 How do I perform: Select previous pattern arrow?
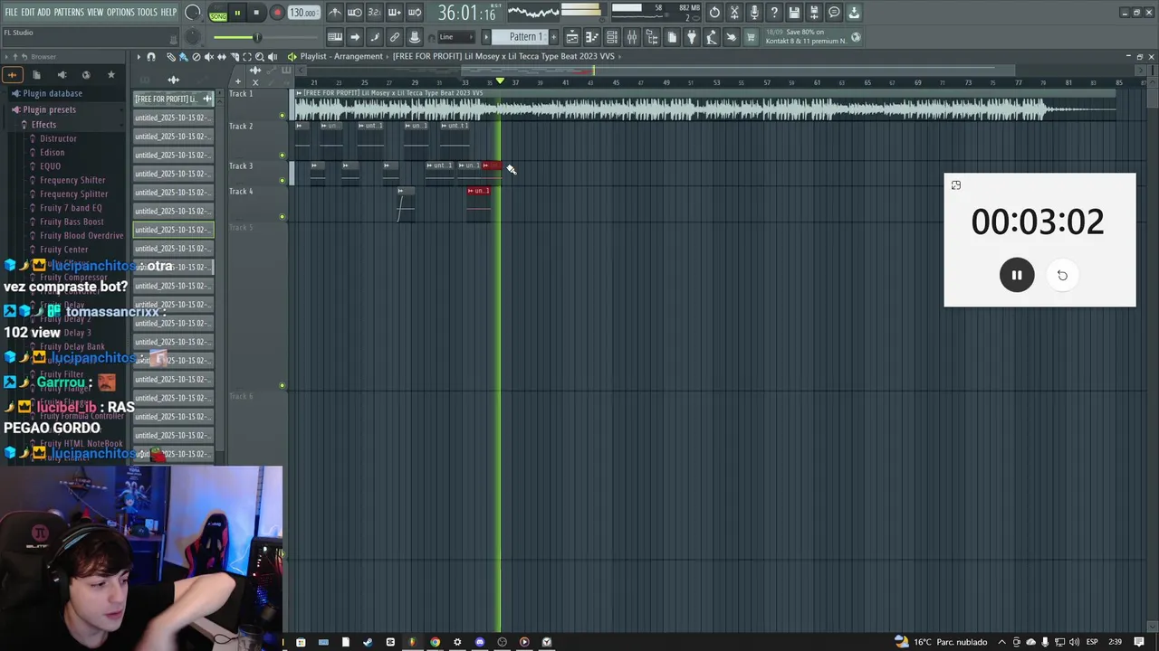click(x=486, y=37)
